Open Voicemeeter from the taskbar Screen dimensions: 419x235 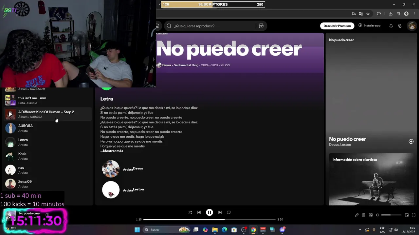(263, 230)
